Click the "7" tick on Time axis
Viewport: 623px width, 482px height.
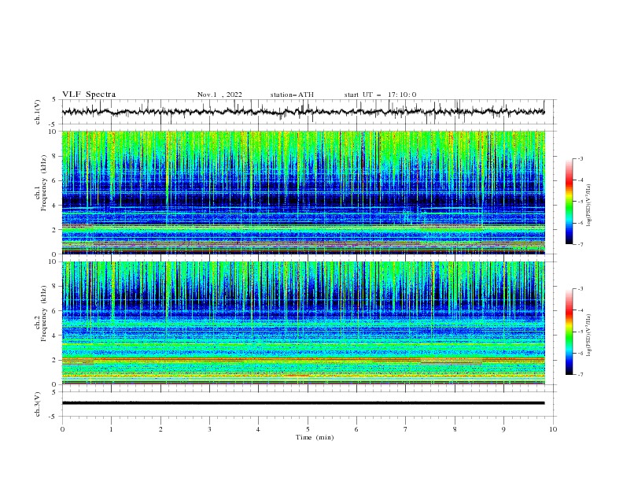(406, 429)
